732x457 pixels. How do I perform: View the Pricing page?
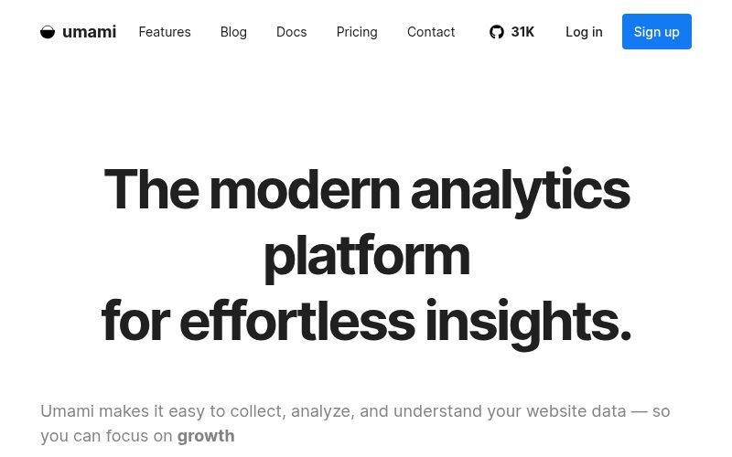357,32
